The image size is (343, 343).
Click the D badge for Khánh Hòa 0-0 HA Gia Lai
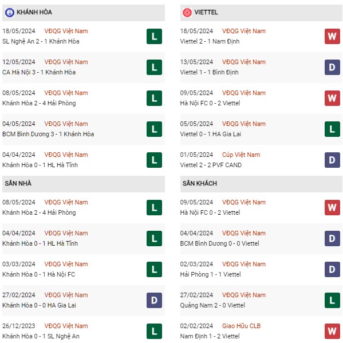[154, 300]
